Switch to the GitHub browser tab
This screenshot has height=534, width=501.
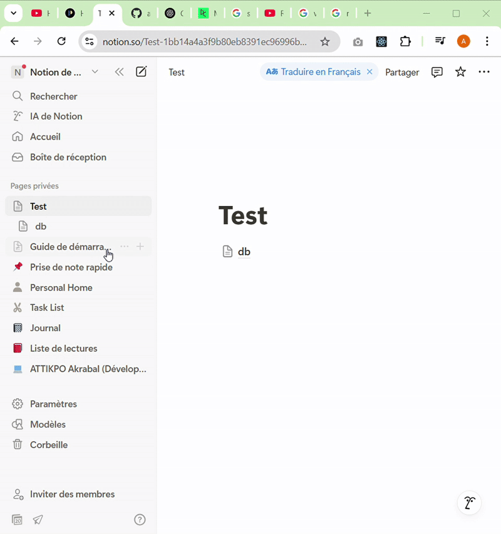[x=140, y=13]
